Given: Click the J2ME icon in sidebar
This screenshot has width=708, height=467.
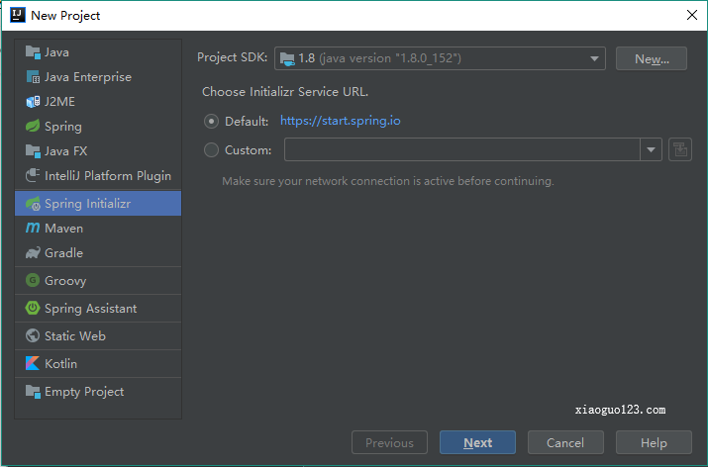Looking at the screenshot, I should pyautogui.click(x=33, y=101).
